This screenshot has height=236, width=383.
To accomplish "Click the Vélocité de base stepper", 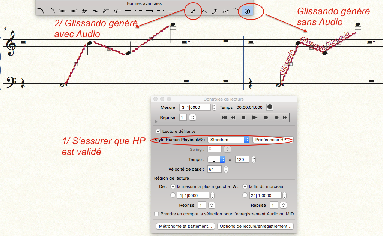I will point(226,169).
